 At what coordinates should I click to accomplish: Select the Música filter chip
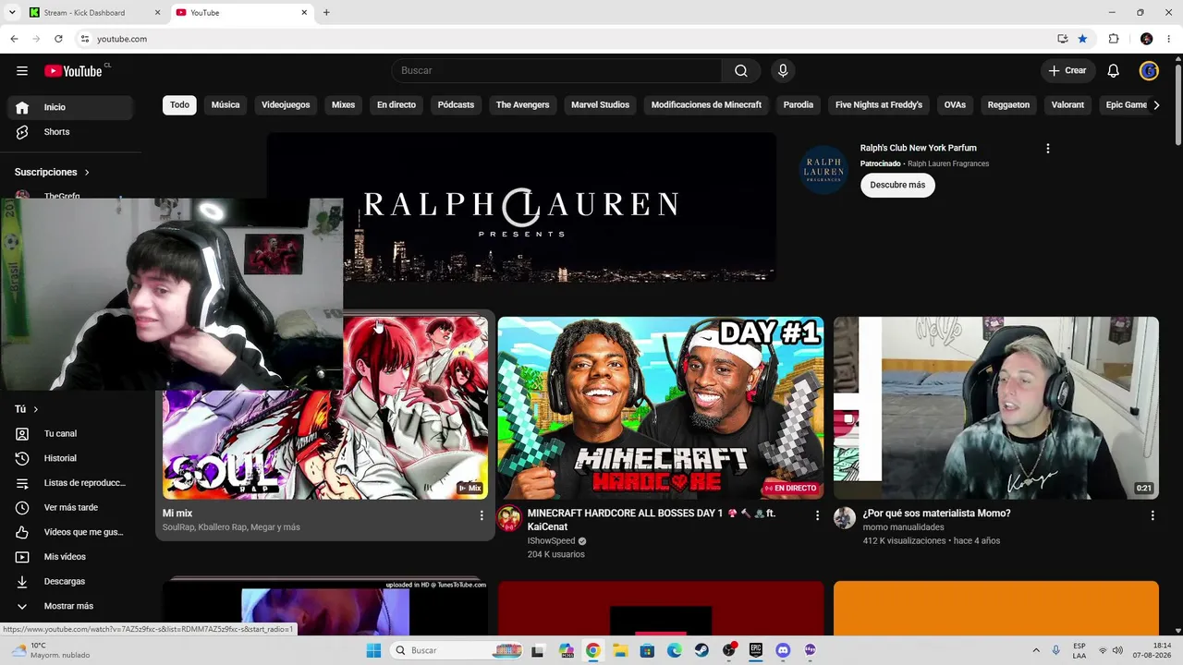point(226,105)
